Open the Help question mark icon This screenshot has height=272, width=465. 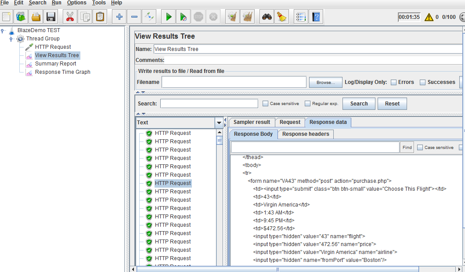point(316,17)
